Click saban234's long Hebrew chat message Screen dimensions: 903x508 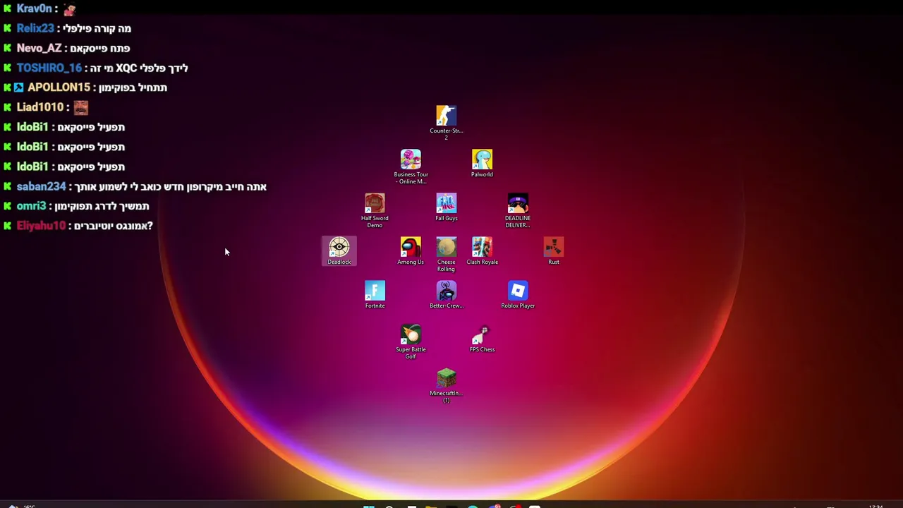click(170, 186)
